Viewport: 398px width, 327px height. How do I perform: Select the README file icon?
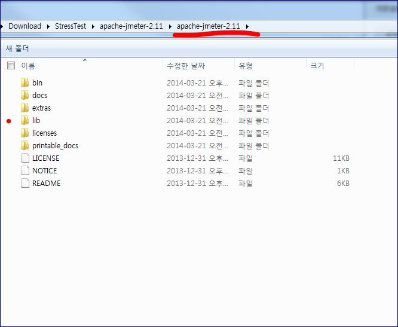[25, 184]
